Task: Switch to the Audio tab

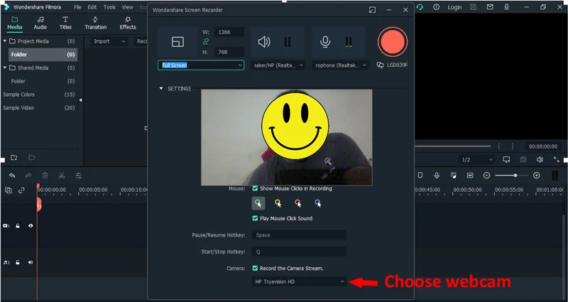Action: 40,23
